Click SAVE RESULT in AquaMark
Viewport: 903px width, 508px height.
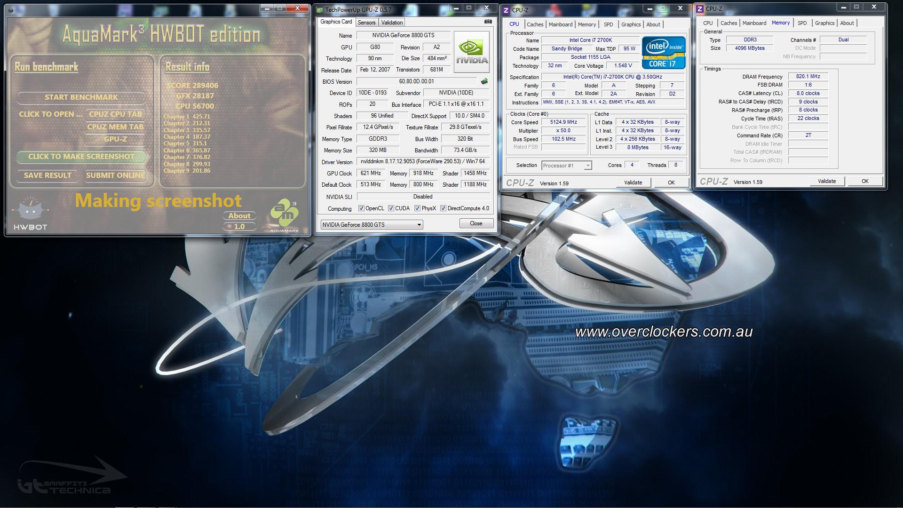pyautogui.click(x=48, y=175)
